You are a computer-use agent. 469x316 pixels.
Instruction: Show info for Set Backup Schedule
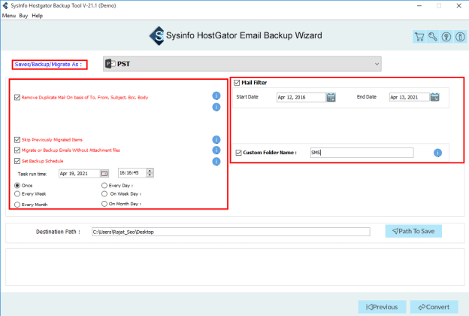pos(216,162)
